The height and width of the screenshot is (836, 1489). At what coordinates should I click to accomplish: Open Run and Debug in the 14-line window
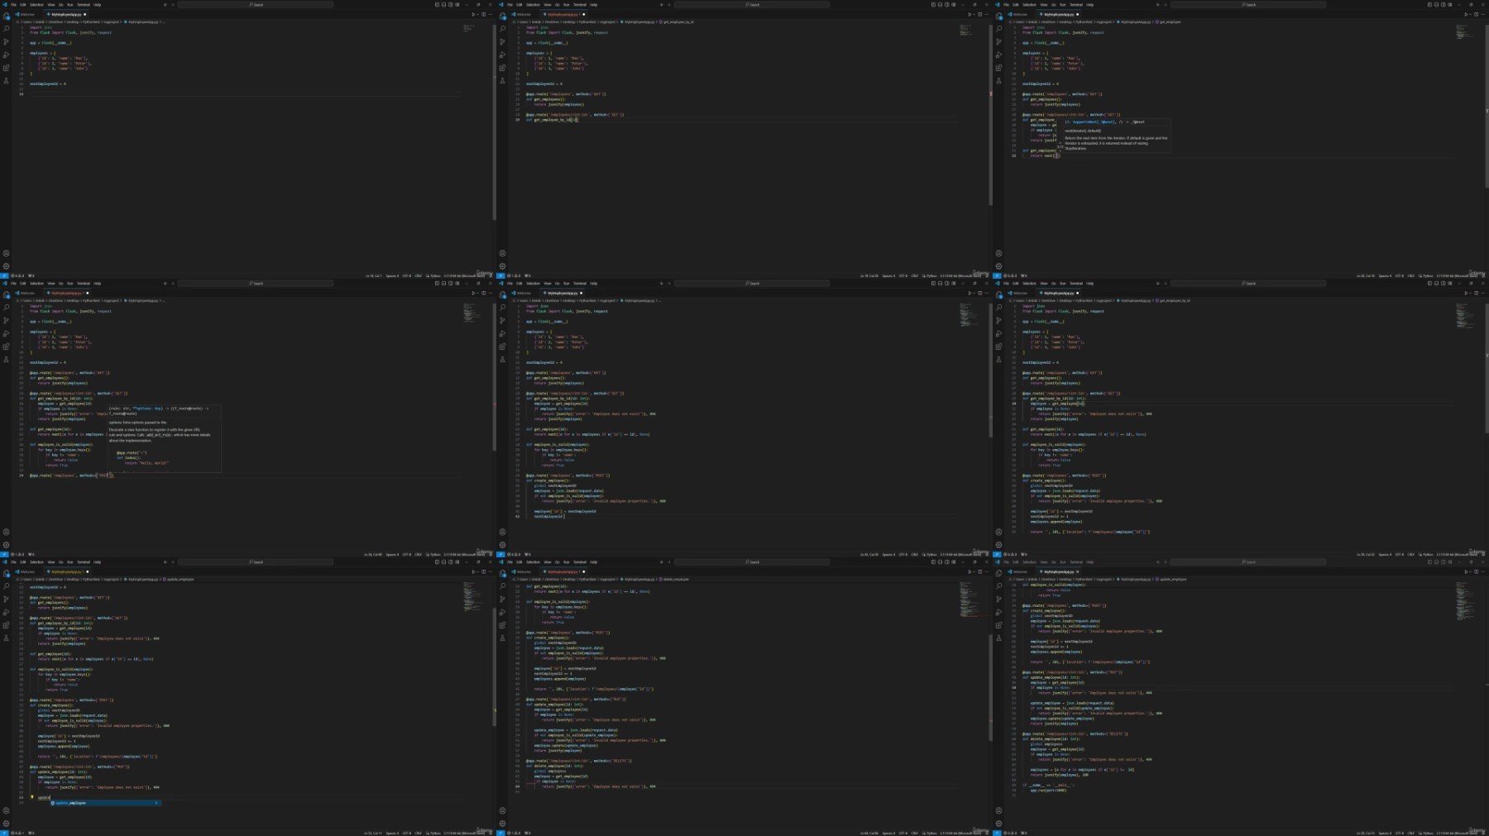6,55
